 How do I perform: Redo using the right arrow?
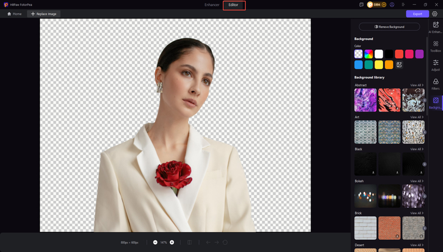[x=216, y=242]
